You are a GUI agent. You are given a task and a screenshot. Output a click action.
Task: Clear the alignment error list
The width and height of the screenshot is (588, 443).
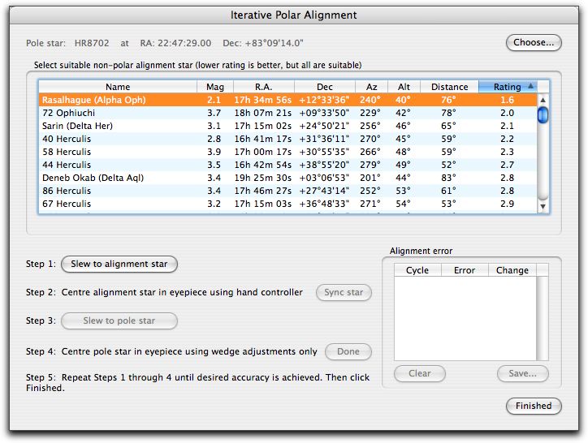[x=419, y=374]
